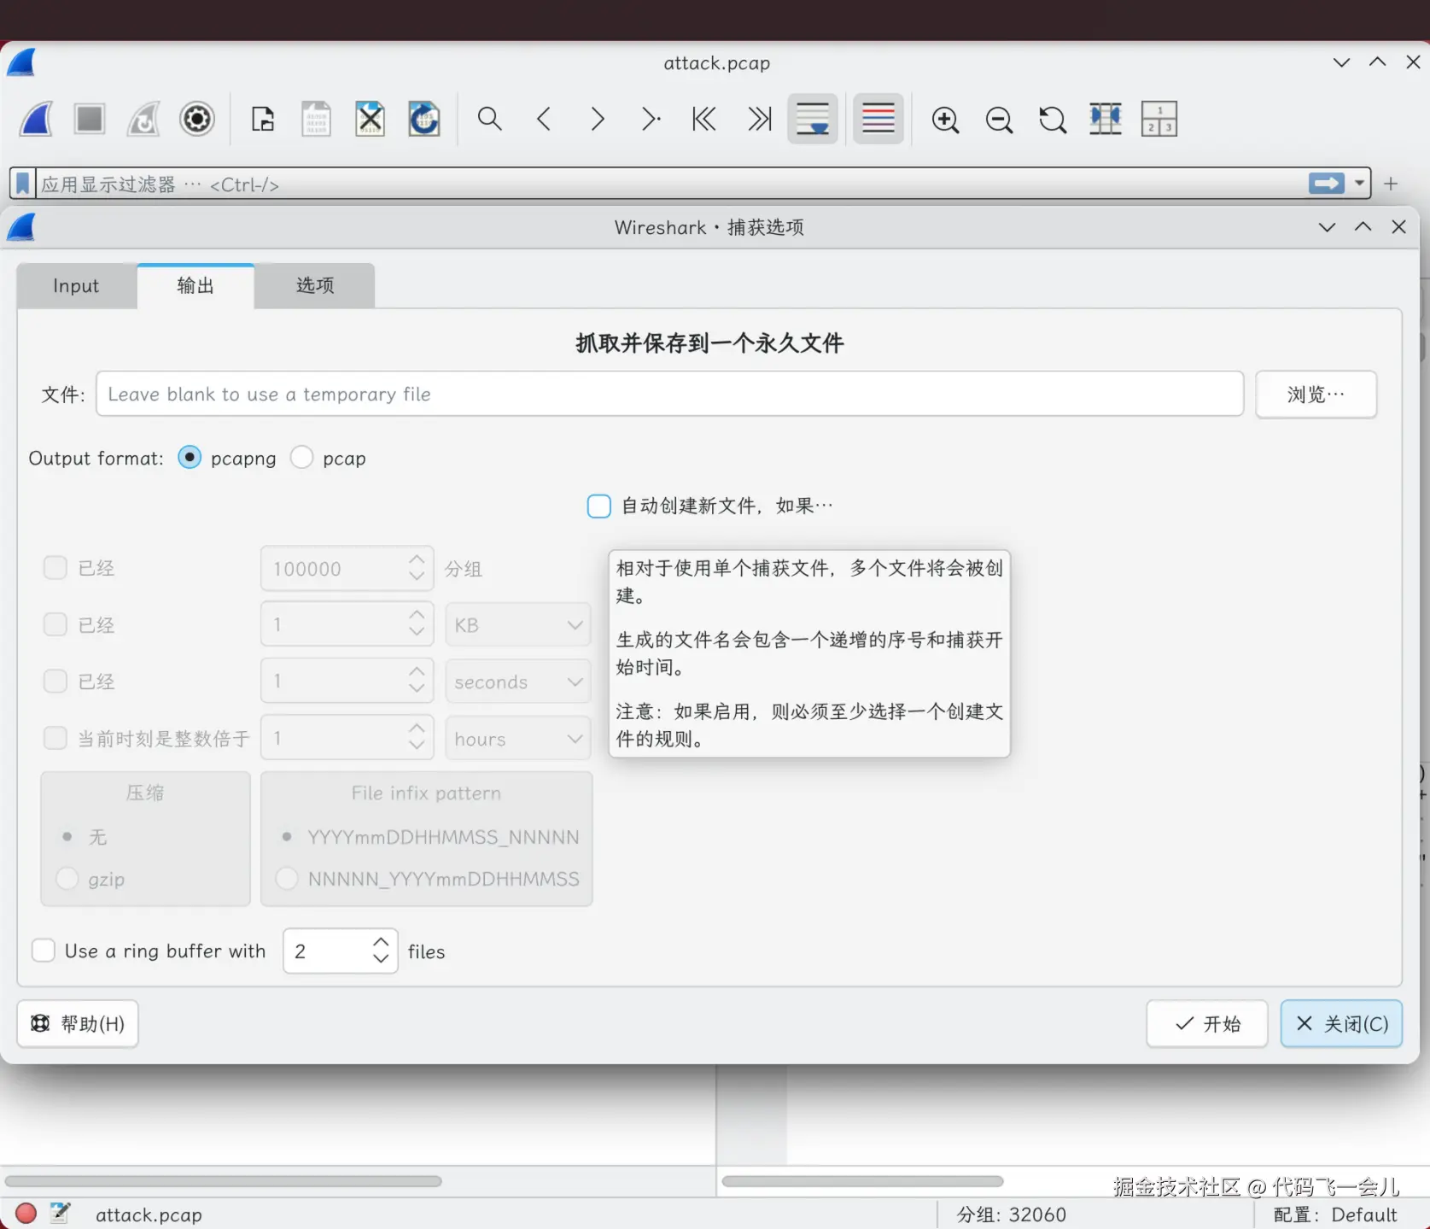Select pcapng output format
Image resolution: width=1430 pixels, height=1229 pixels.
(x=190, y=458)
